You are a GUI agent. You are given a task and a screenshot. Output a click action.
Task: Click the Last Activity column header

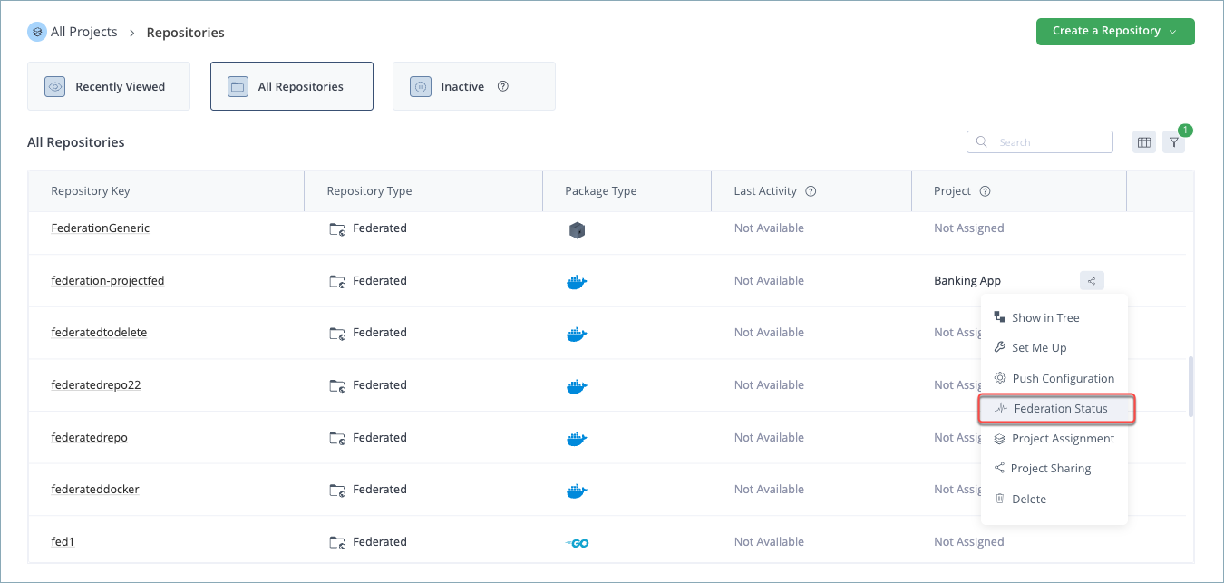click(x=765, y=191)
